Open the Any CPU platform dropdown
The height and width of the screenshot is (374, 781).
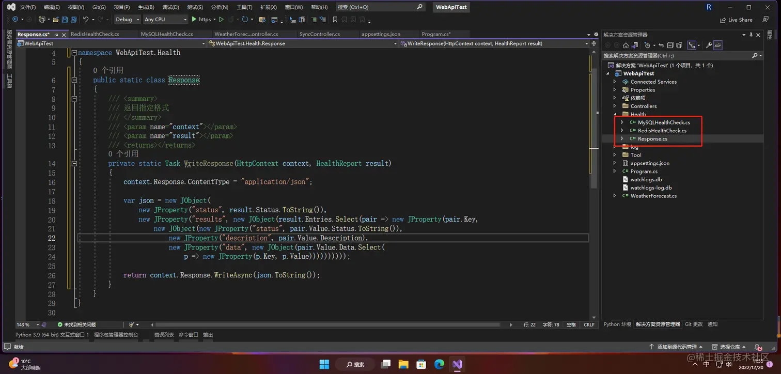coord(165,20)
